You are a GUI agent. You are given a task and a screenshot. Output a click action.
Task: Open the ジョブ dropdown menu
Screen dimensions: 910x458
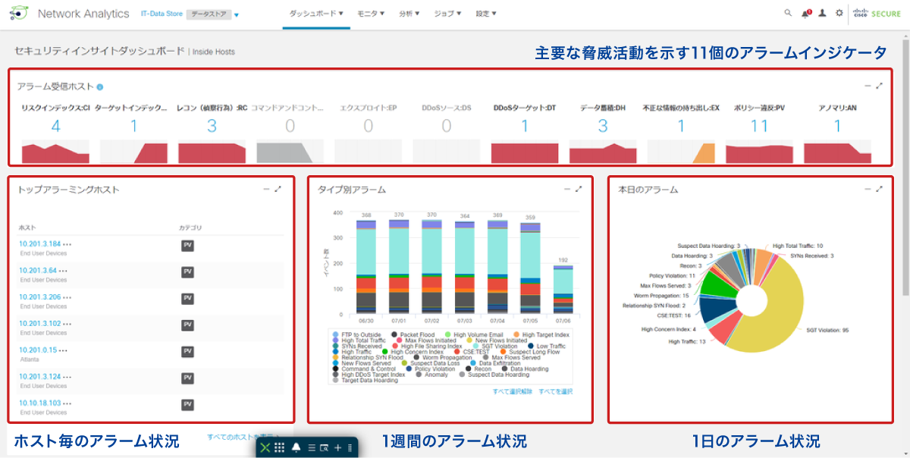point(448,14)
